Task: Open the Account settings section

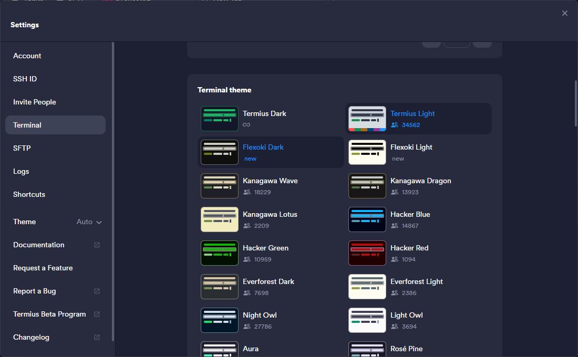Action: [55, 56]
